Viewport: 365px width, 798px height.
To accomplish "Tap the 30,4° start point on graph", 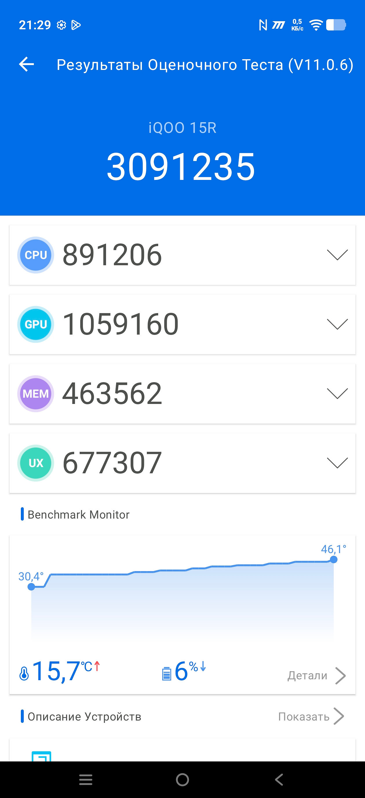I will click(x=31, y=586).
